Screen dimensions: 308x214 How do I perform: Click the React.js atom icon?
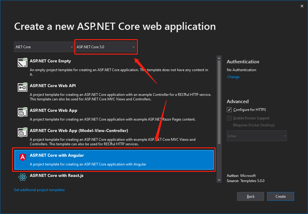[x=23, y=177]
